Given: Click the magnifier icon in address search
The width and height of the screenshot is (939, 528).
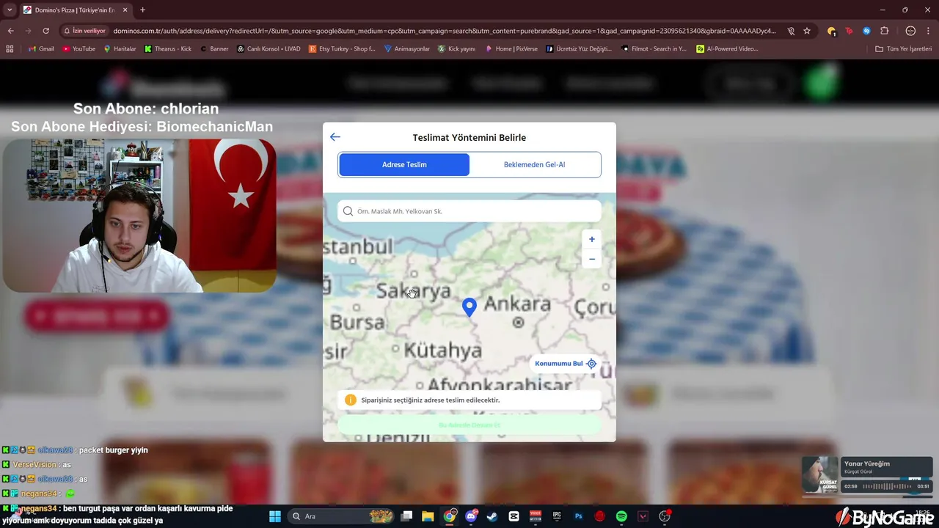Looking at the screenshot, I should click(348, 211).
